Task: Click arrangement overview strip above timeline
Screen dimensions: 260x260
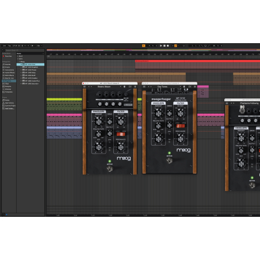Action: [x=153, y=50]
